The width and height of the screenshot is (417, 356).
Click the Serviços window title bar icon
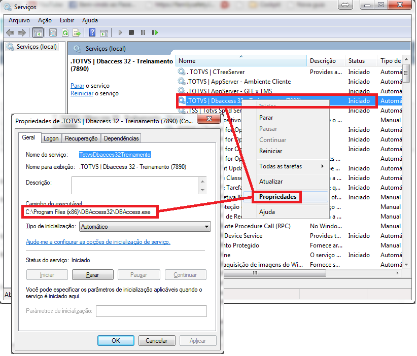point(8,7)
